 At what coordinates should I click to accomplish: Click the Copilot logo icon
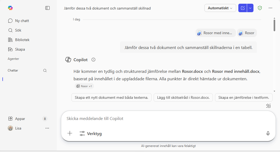tap(10, 8)
